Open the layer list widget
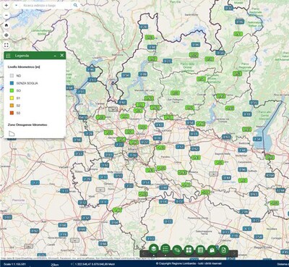The height and width of the screenshot is (267, 289). (x=154, y=249)
